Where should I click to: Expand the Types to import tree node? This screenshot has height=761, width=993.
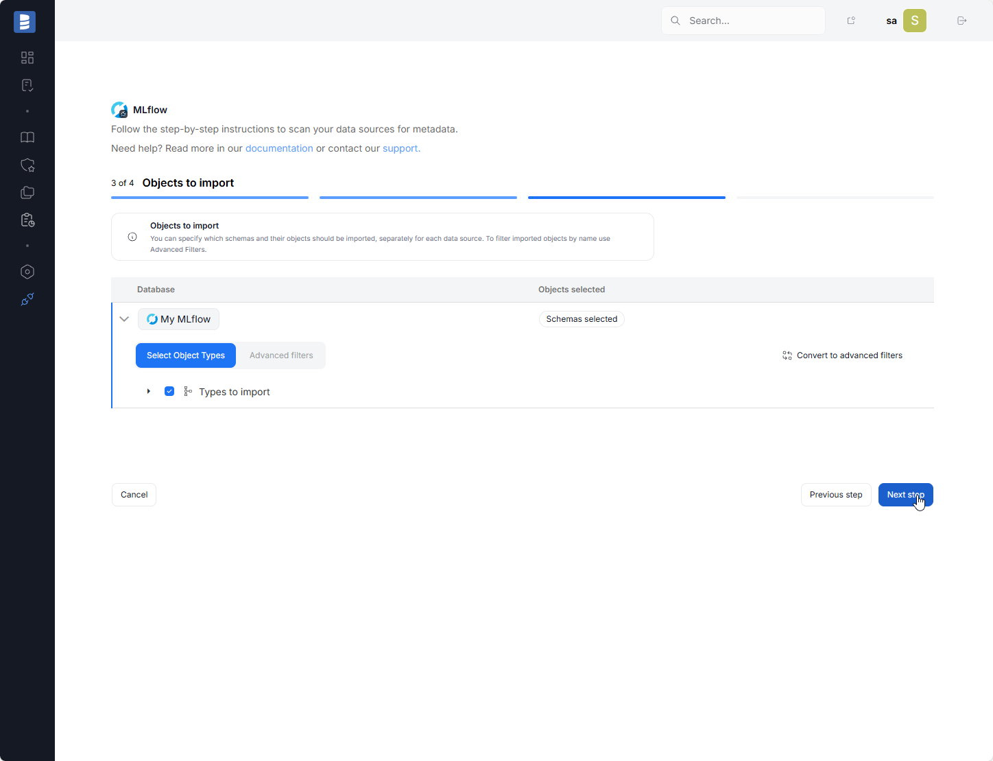point(149,391)
